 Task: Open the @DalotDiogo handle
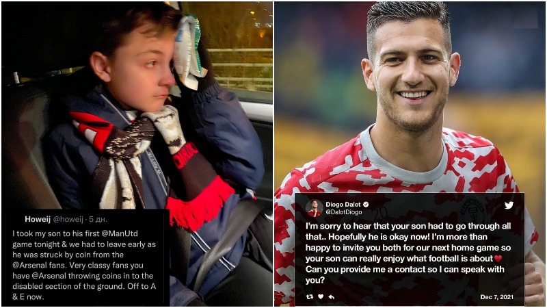coord(344,212)
